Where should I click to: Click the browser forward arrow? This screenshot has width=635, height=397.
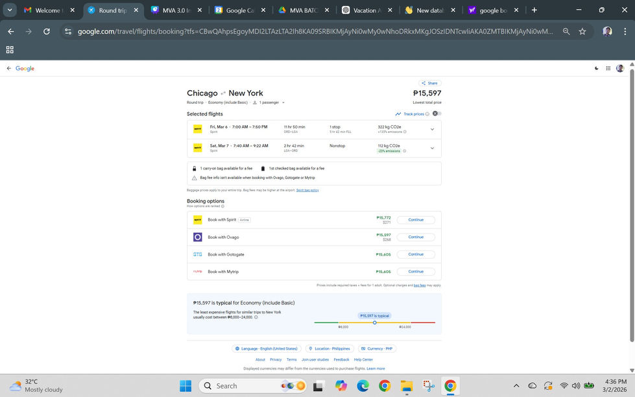pyautogui.click(x=29, y=31)
